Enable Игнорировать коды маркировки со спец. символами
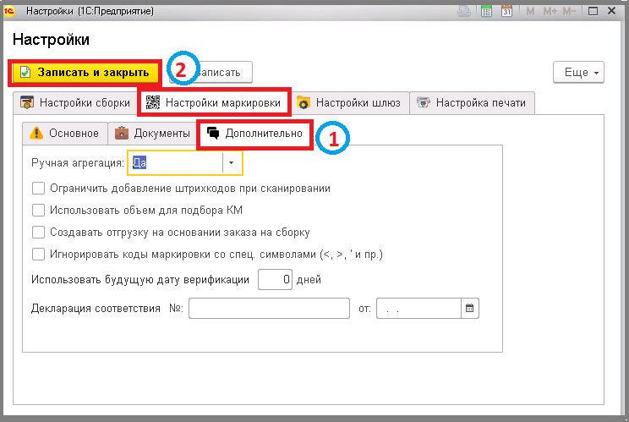629x422 pixels. click(39, 255)
